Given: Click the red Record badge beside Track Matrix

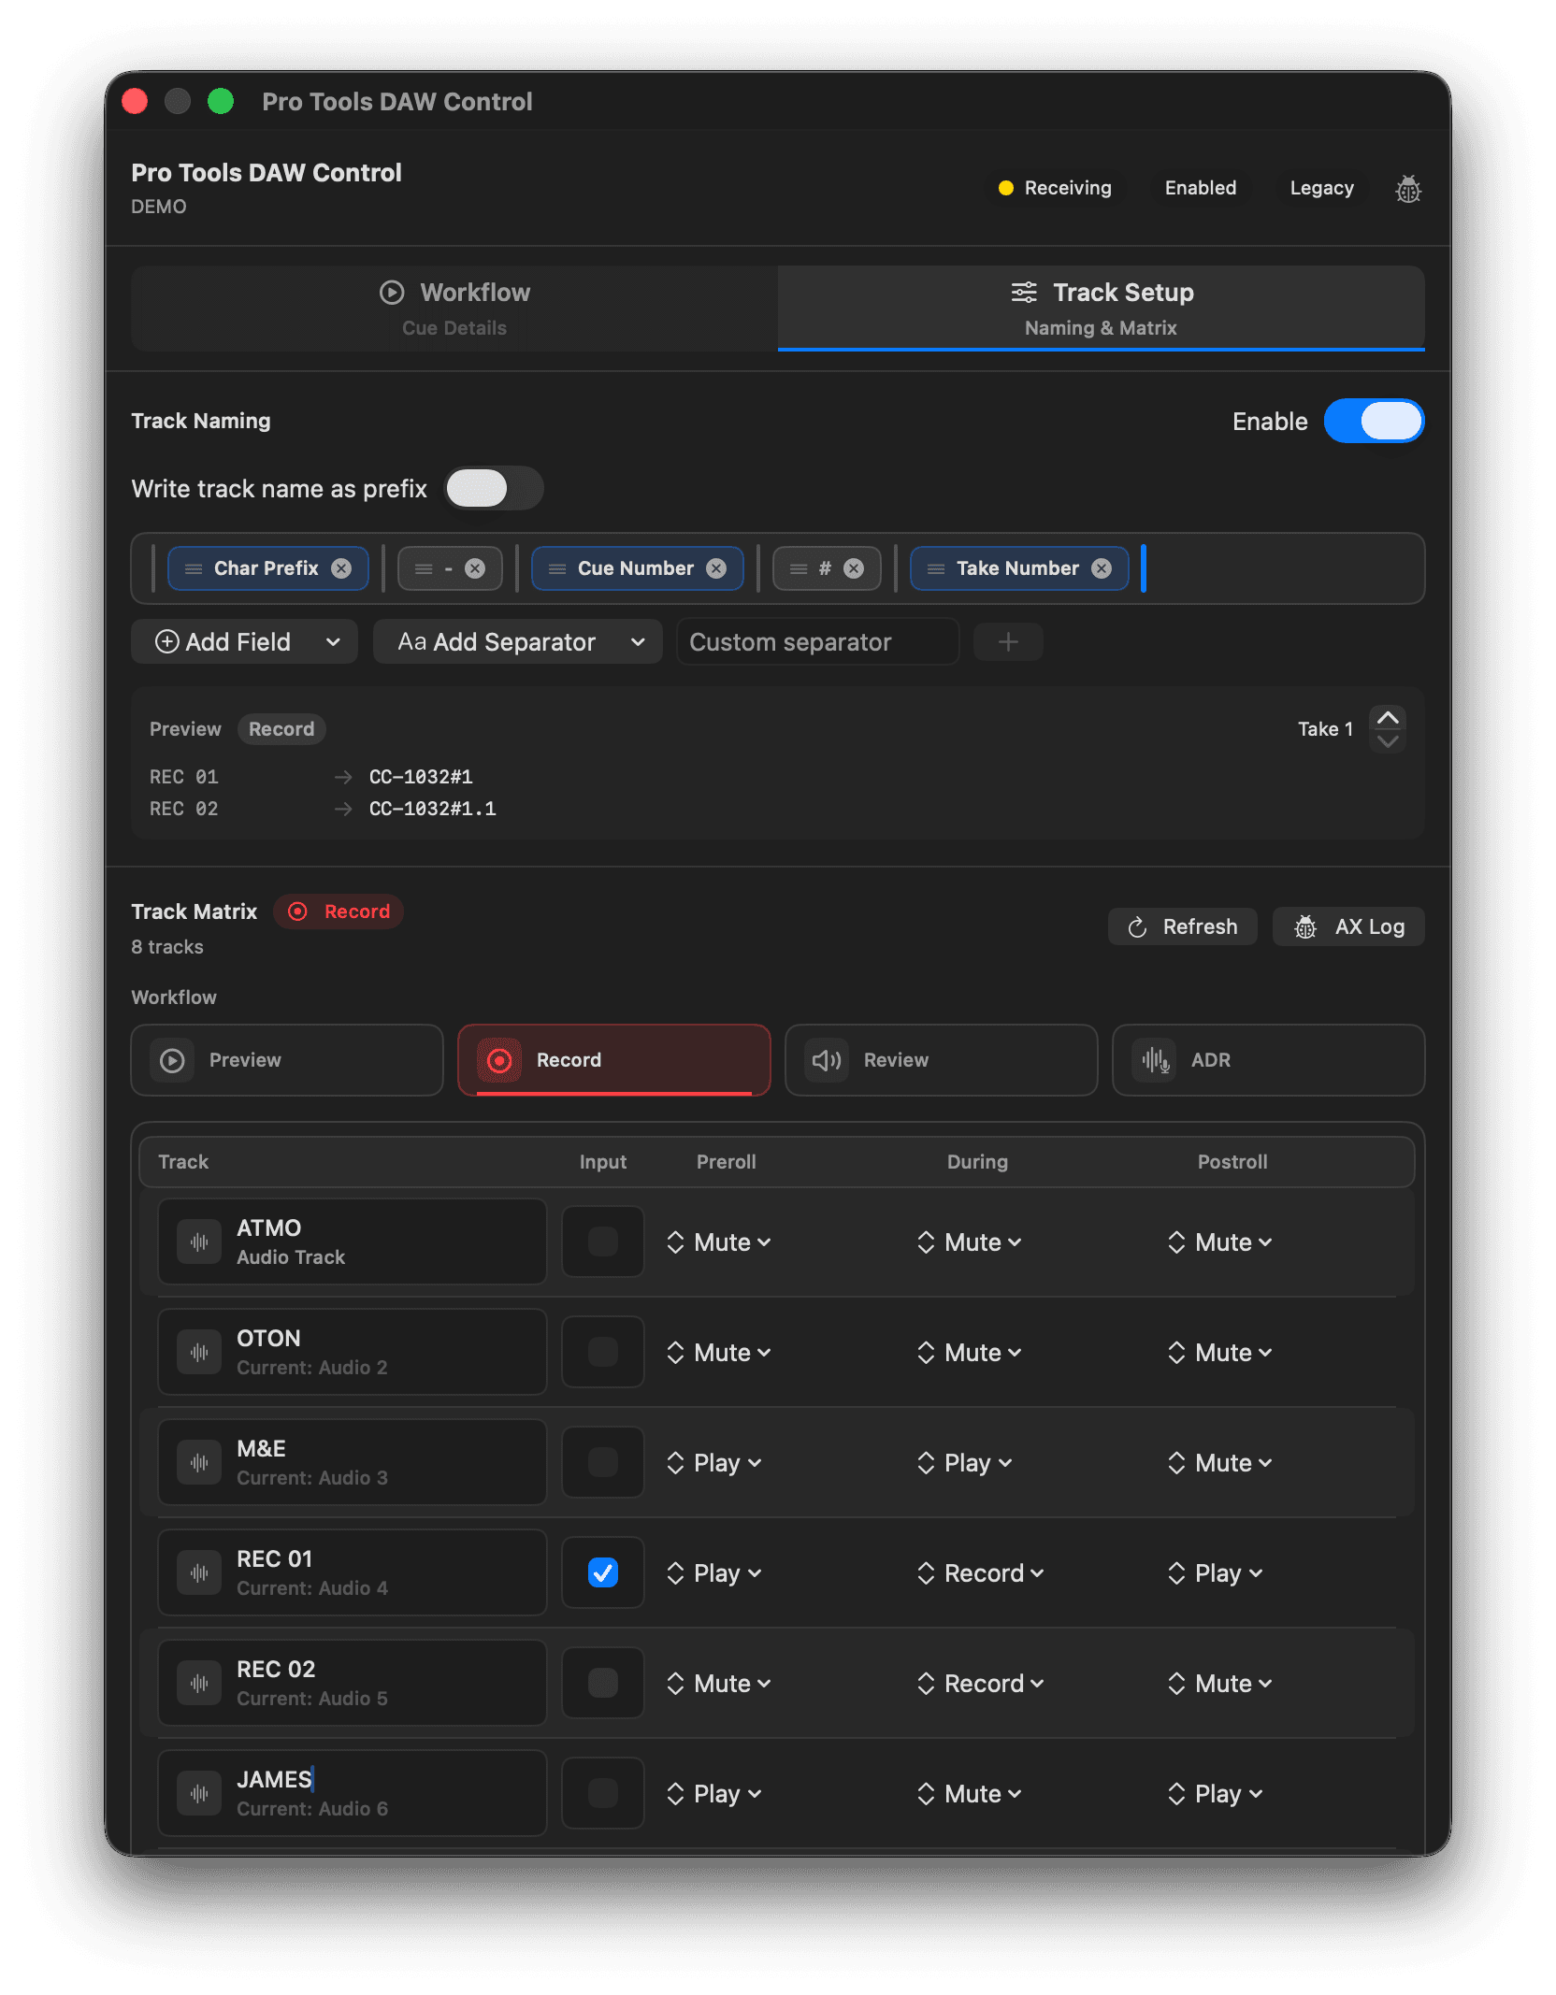Looking at the screenshot, I should 339,911.
